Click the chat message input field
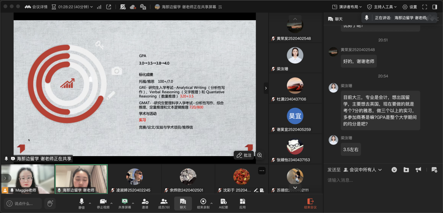Viewport: 443px width, 213px height. [x=382, y=180]
